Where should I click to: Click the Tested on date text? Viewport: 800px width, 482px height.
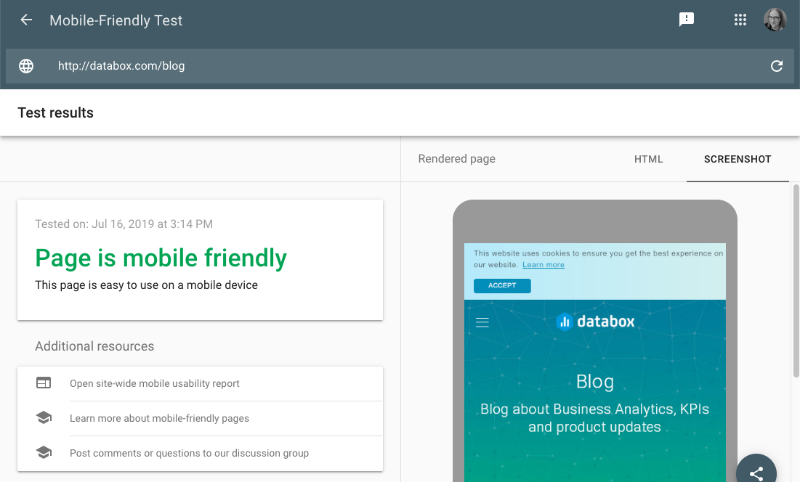click(124, 224)
